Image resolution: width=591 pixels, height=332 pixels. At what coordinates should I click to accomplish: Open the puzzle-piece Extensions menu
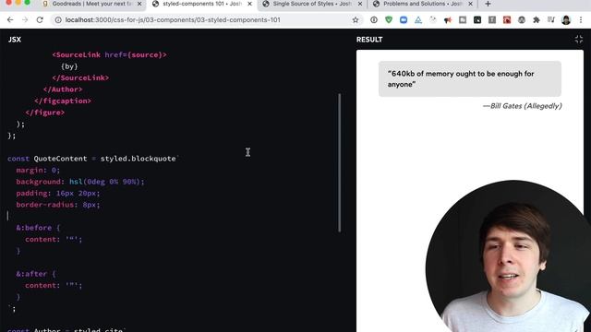click(536, 20)
